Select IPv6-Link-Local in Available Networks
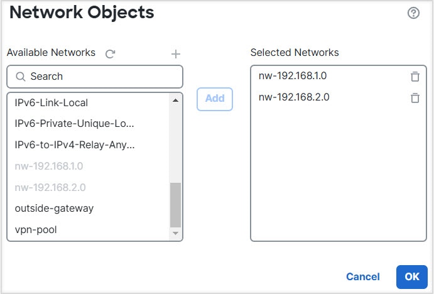The height and width of the screenshot is (294, 434). click(x=52, y=102)
